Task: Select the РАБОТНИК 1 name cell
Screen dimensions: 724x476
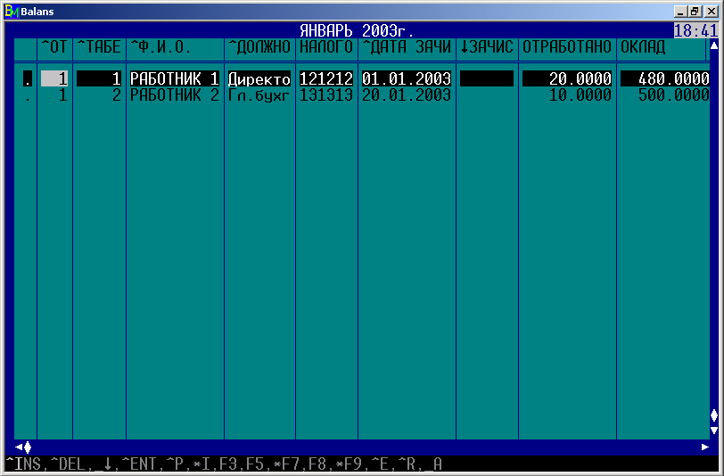Action: 175,78
